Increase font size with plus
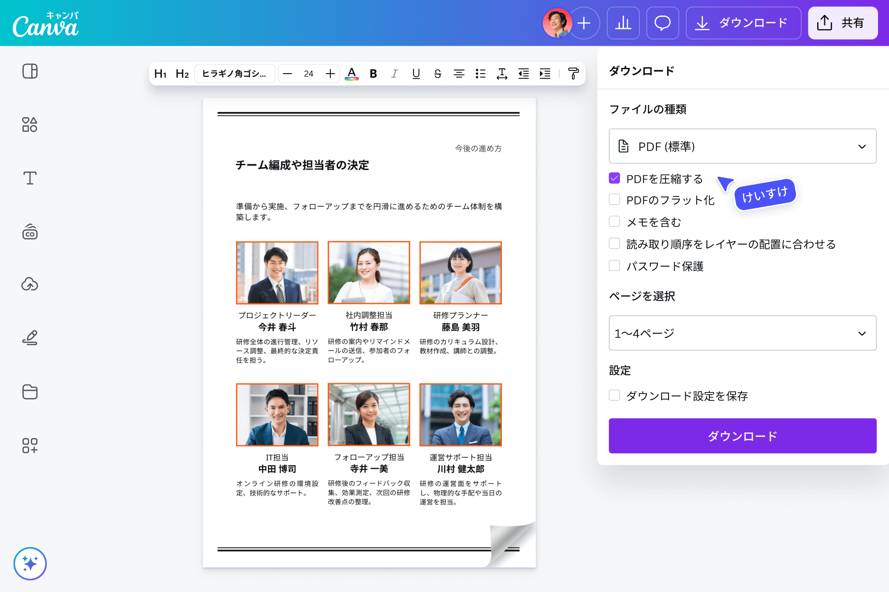Viewport: 889px width, 592px height. [330, 74]
